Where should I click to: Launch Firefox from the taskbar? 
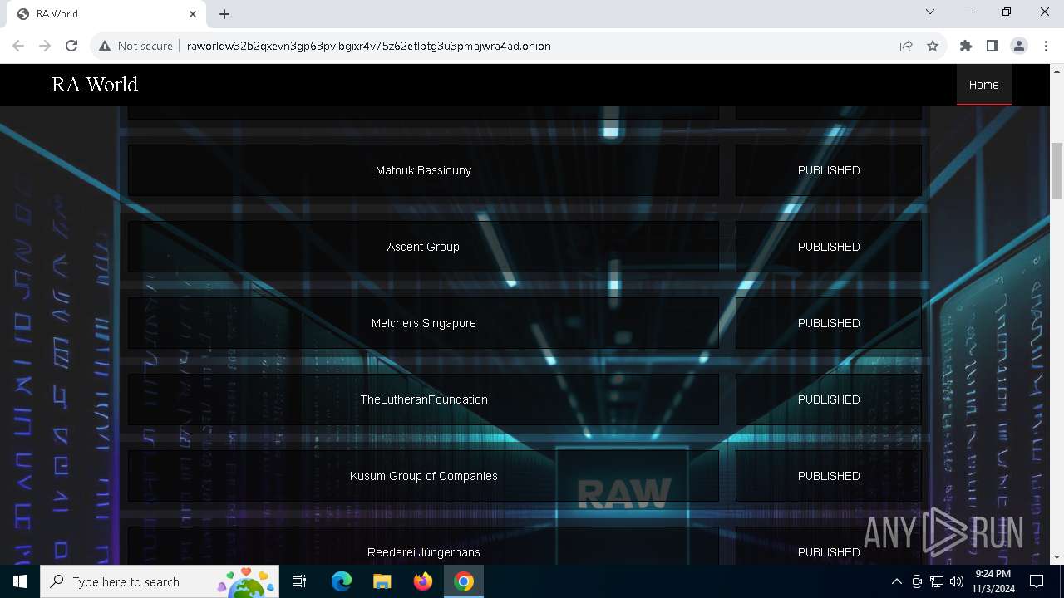(422, 581)
